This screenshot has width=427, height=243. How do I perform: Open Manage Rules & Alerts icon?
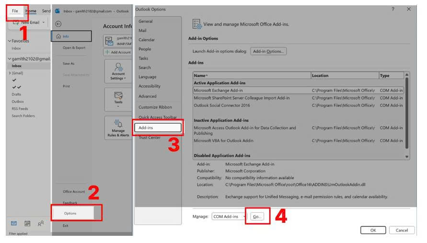click(118, 128)
